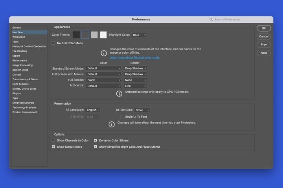The image size is (283, 188).
Task: Select the lightest white color theme swatch
Action: point(103,35)
